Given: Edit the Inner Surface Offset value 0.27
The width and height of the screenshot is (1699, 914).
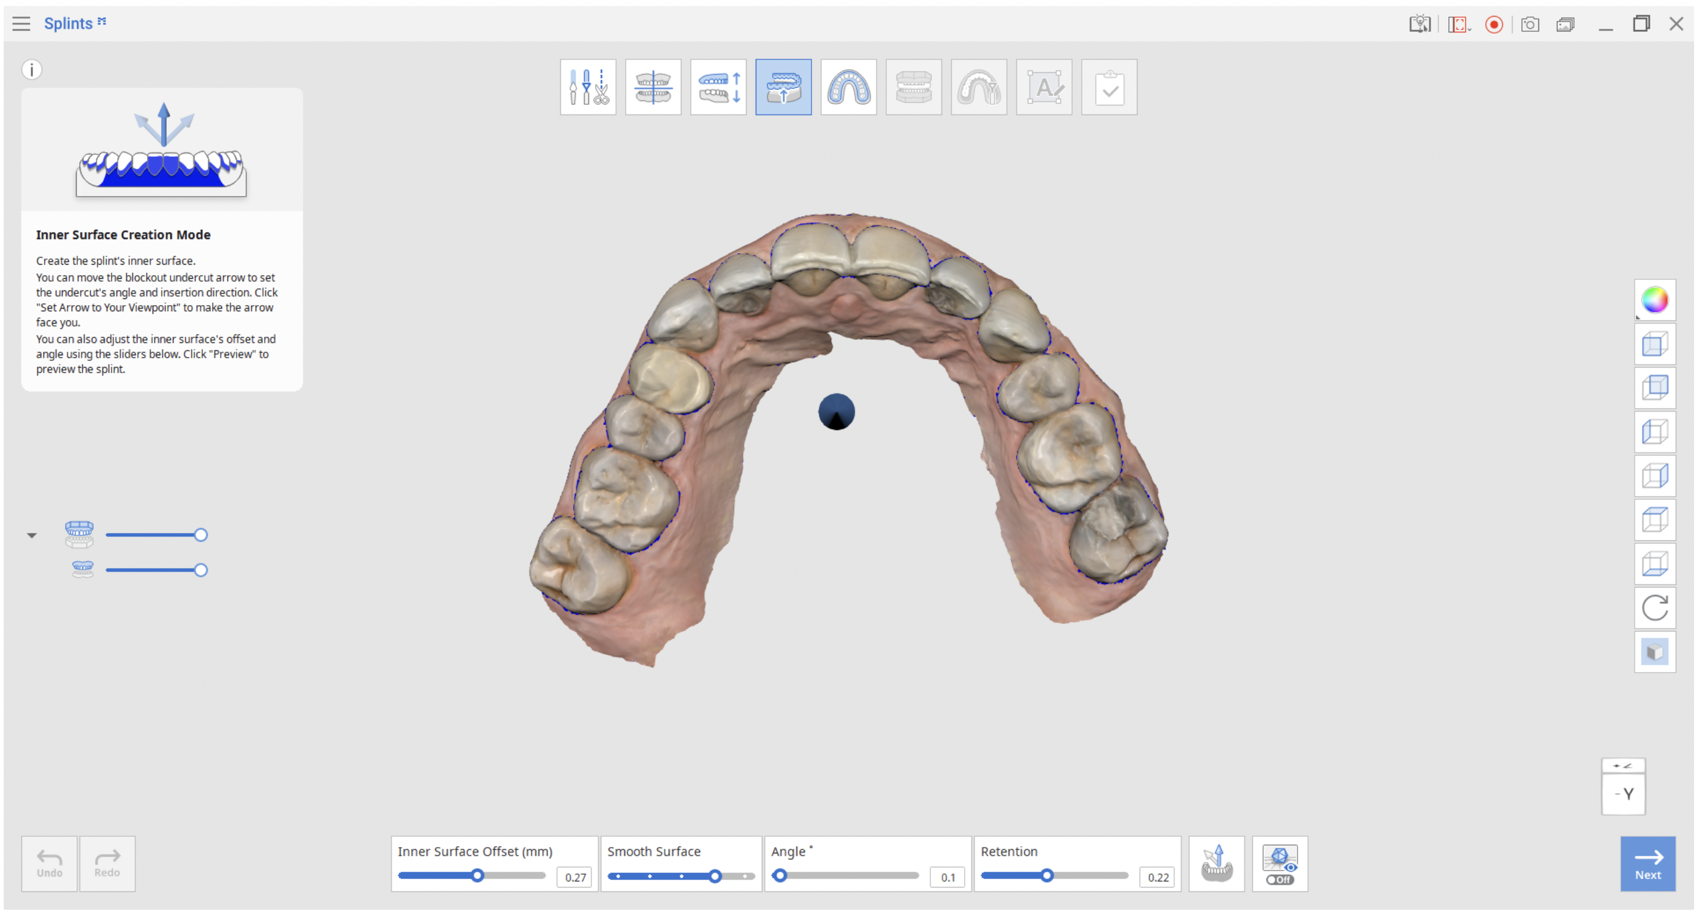Looking at the screenshot, I should pyautogui.click(x=574, y=877).
